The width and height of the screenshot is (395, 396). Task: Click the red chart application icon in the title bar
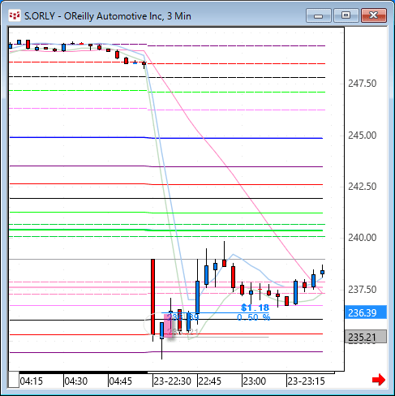[15, 15]
